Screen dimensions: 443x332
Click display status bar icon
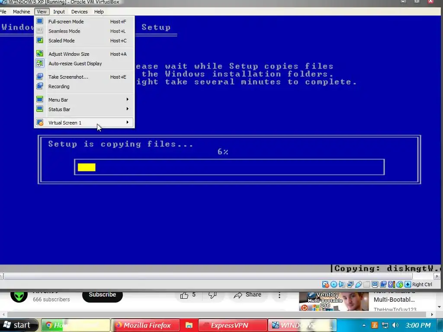tap(375, 284)
